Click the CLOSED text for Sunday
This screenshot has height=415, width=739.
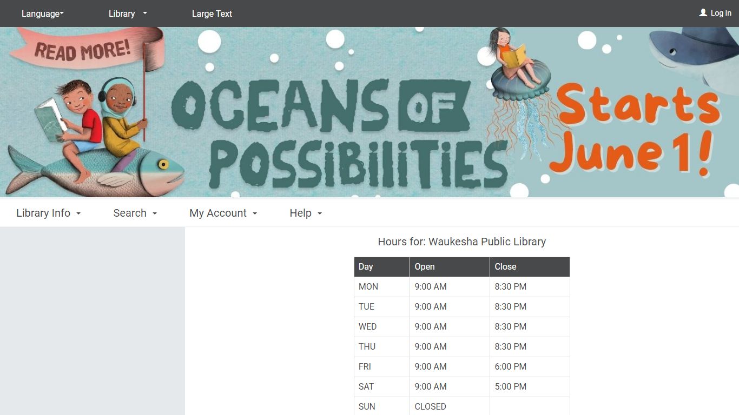[431, 407]
